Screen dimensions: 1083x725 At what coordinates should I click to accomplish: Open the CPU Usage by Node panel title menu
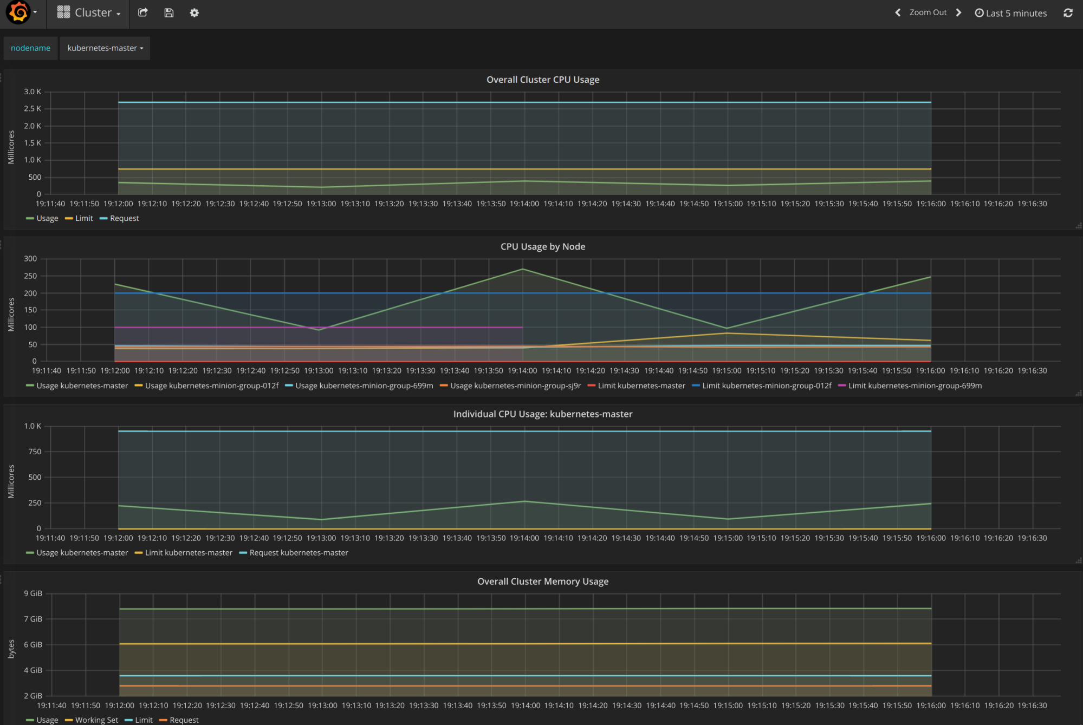[x=542, y=246]
